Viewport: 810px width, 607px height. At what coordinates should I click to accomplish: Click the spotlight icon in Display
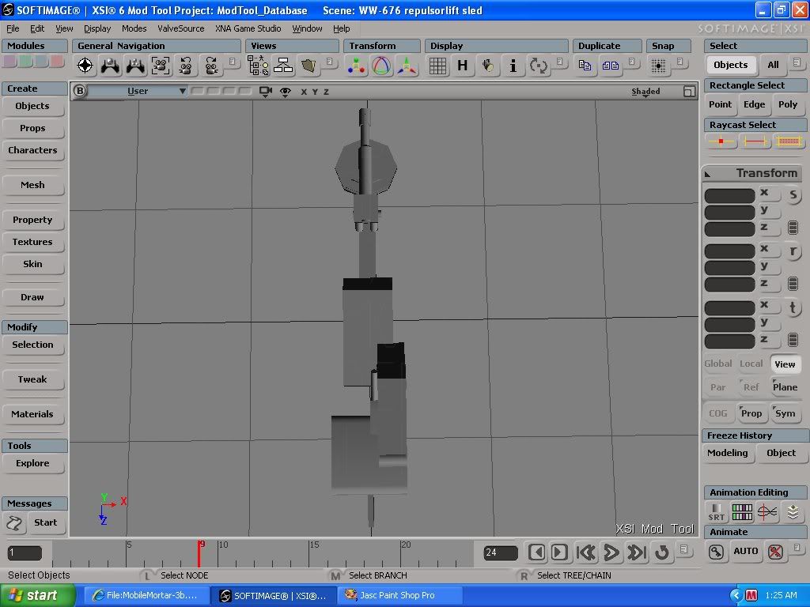(x=487, y=66)
